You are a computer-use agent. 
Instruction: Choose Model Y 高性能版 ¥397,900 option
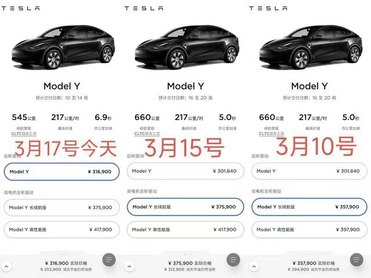pyautogui.click(x=308, y=229)
